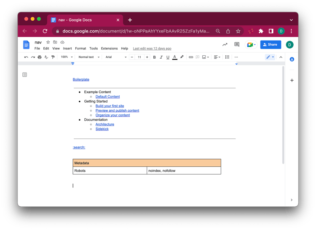Toggle bold formatting
The height and width of the screenshot is (230, 316).
154,57
